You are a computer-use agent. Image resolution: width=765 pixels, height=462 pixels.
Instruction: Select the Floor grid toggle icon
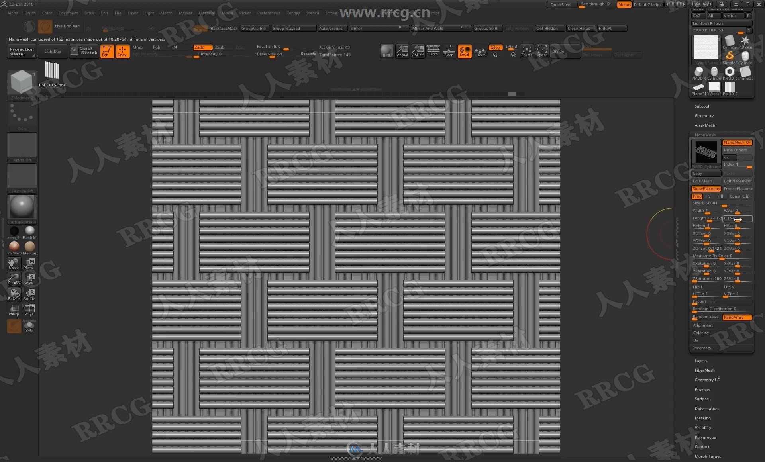[x=449, y=51]
